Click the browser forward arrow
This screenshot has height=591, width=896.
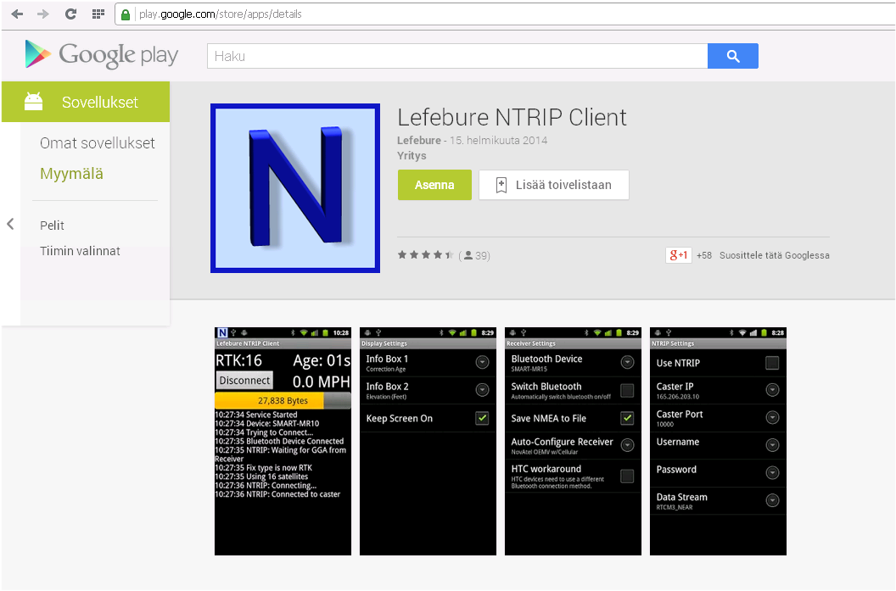pos(43,14)
